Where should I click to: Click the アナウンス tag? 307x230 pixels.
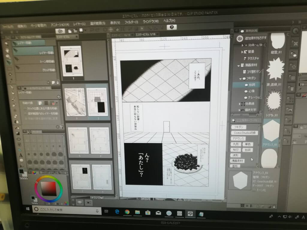click(238, 138)
